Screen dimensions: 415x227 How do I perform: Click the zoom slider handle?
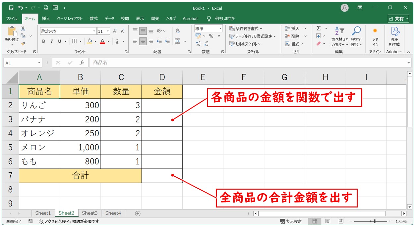[x=375, y=221]
